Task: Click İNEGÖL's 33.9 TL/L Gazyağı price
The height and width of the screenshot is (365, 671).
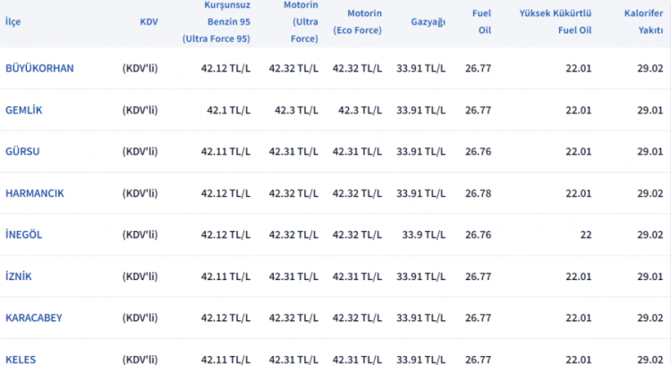Action: (423, 234)
